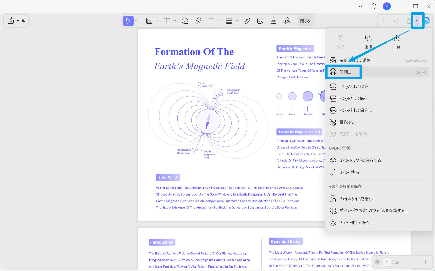435x271 pixels.
Task: Open the ツール tools button
Action: point(16,21)
